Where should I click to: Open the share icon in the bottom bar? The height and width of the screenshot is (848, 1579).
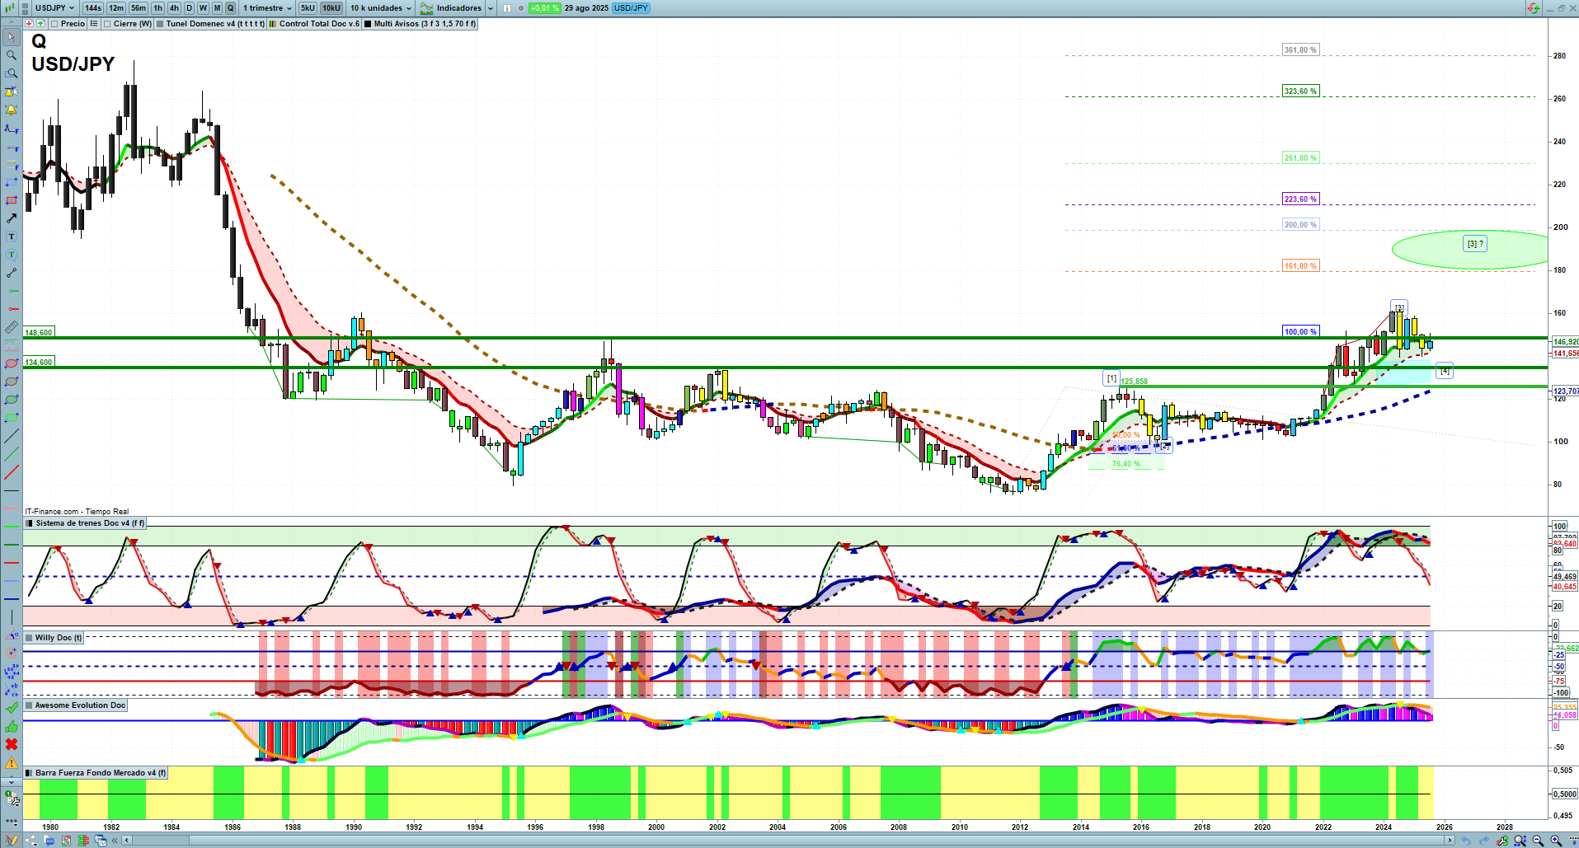pos(31,841)
